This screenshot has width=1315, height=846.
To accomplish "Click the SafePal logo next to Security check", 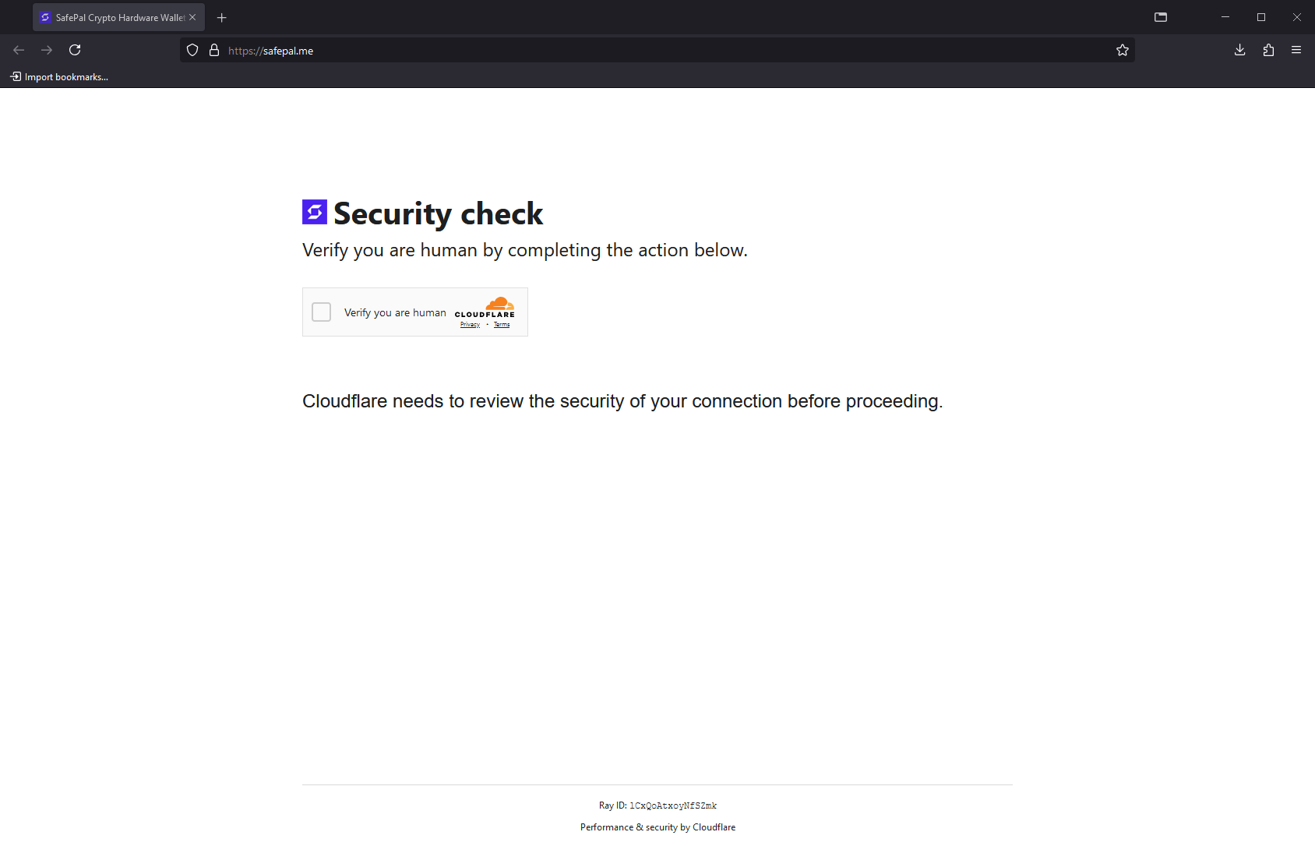I will pyautogui.click(x=315, y=212).
